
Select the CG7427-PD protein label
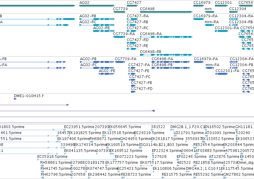point(142,89)
